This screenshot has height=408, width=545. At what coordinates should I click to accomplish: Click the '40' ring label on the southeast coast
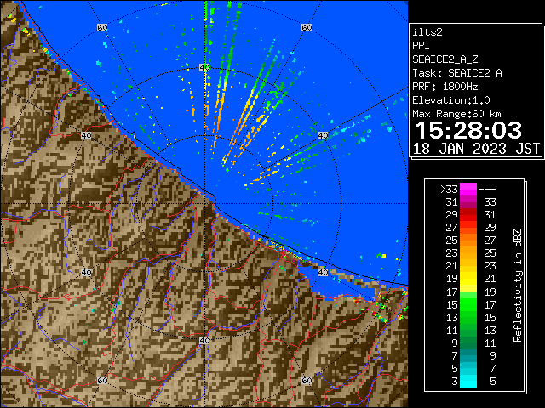coord(323,272)
